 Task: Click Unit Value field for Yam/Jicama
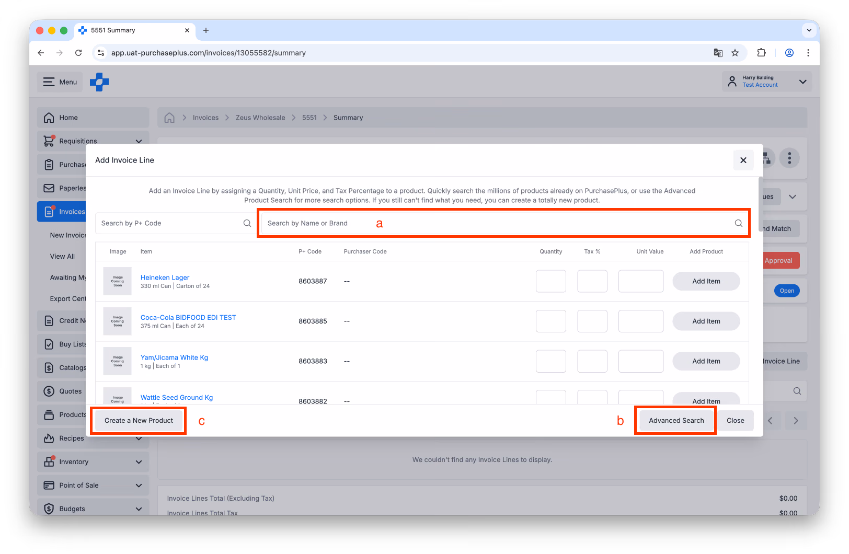(x=641, y=361)
